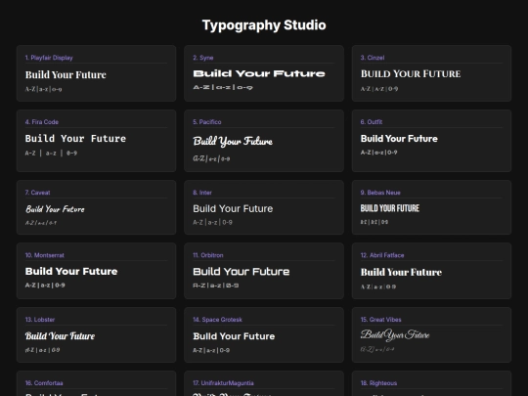Click the Lobster 'Build Your Future' sample
Image resolution: width=528 pixels, height=396 pixels.
click(60, 335)
